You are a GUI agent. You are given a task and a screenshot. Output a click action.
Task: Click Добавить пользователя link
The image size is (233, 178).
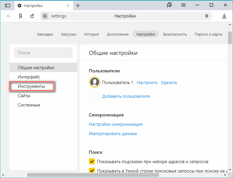[x=126, y=96]
